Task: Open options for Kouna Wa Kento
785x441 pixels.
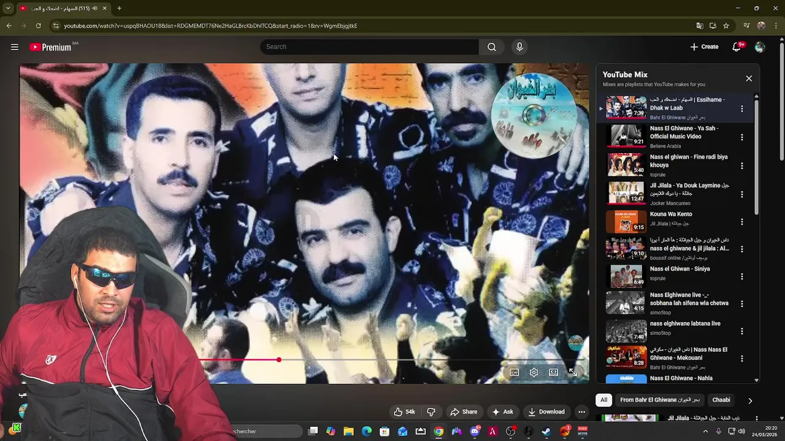Action: (x=742, y=222)
